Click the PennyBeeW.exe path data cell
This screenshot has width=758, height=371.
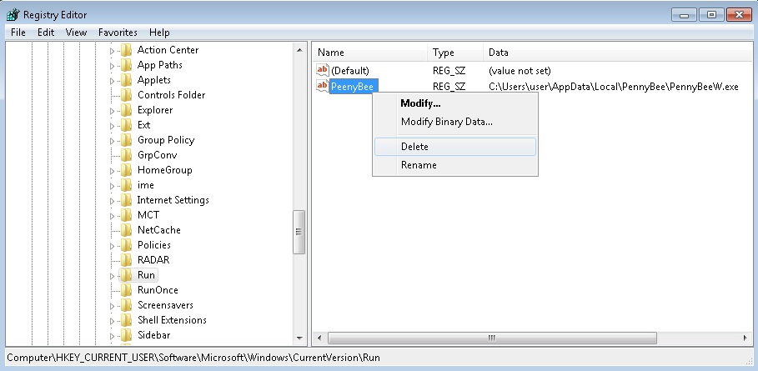pyautogui.click(x=614, y=87)
